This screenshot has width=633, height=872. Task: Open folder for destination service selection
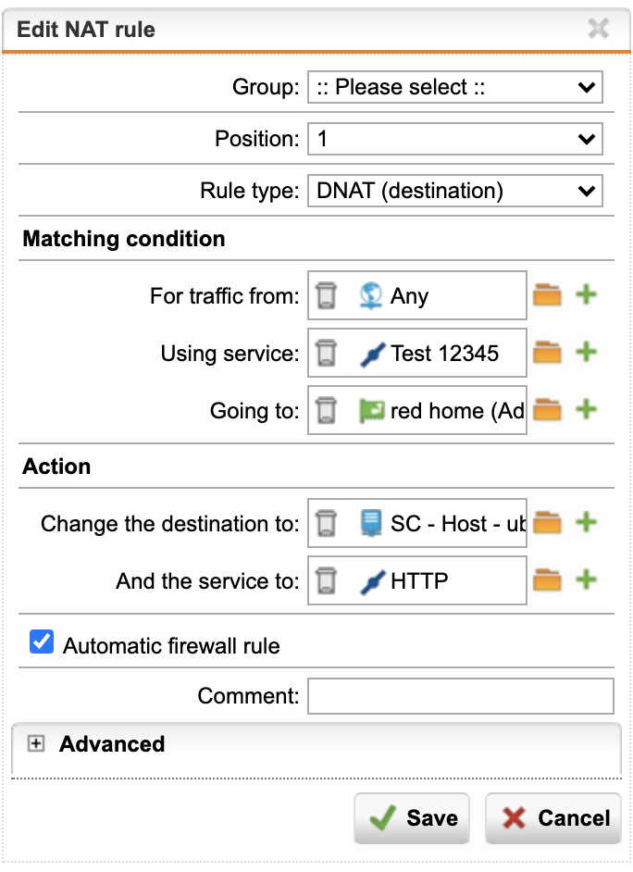(x=547, y=580)
